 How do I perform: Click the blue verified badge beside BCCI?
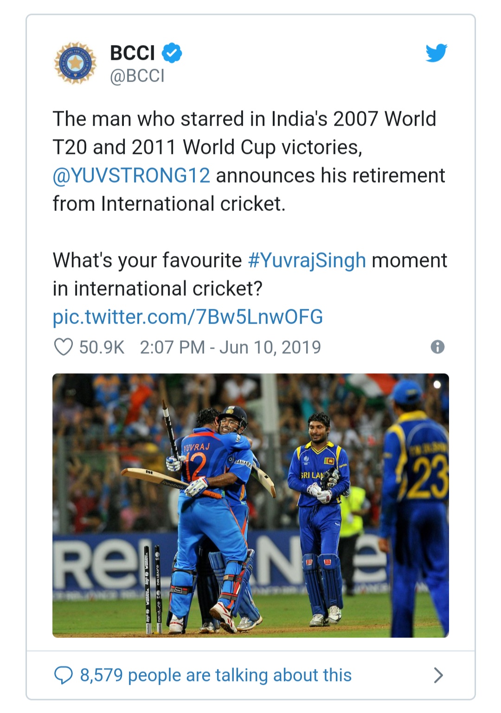[172, 53]
